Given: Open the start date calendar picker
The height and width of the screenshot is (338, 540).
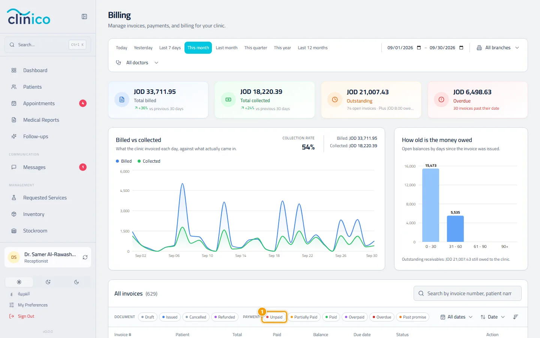Looking at the screenshot, I should [x=419, y=48].
